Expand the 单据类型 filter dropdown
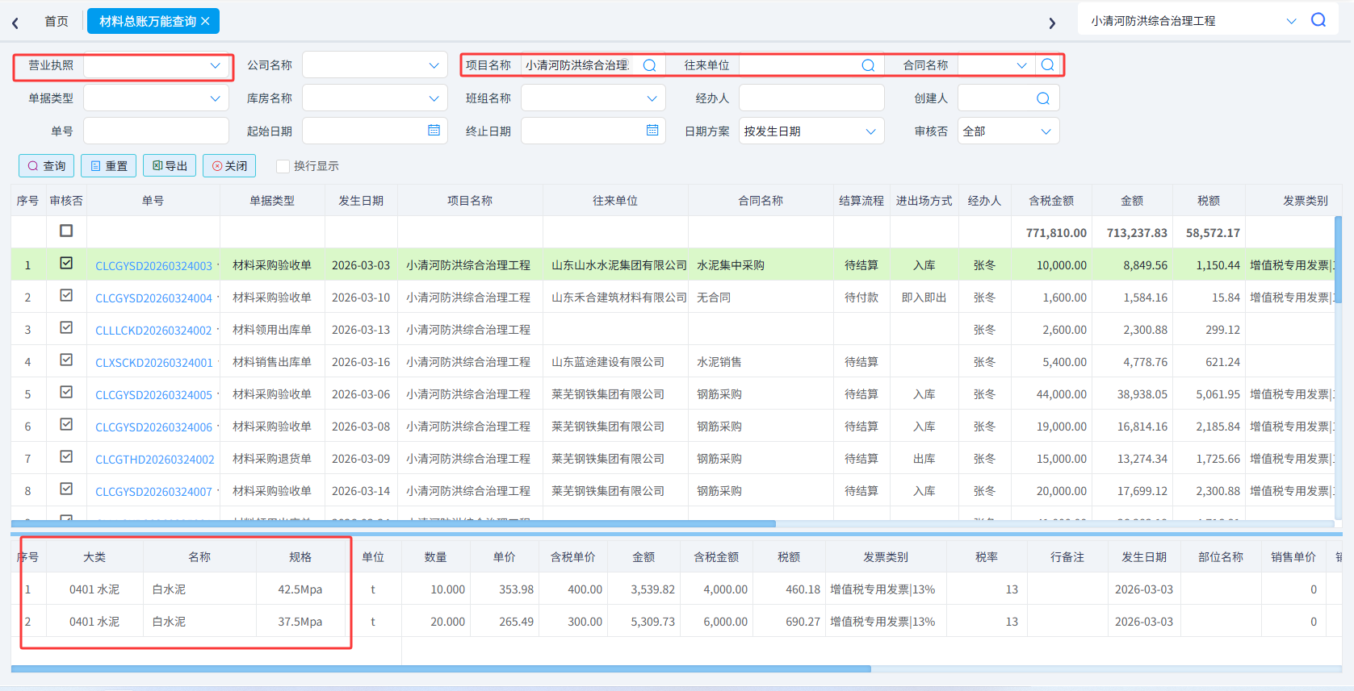 click(x=215, y=98)
